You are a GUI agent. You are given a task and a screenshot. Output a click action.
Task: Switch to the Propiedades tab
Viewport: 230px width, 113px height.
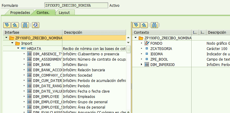click(20, 13)
